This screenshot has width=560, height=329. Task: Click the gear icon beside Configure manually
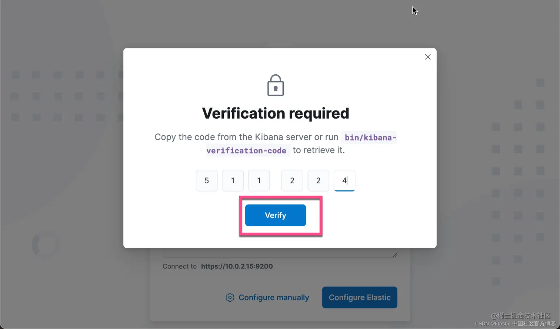tap(230, 298)
